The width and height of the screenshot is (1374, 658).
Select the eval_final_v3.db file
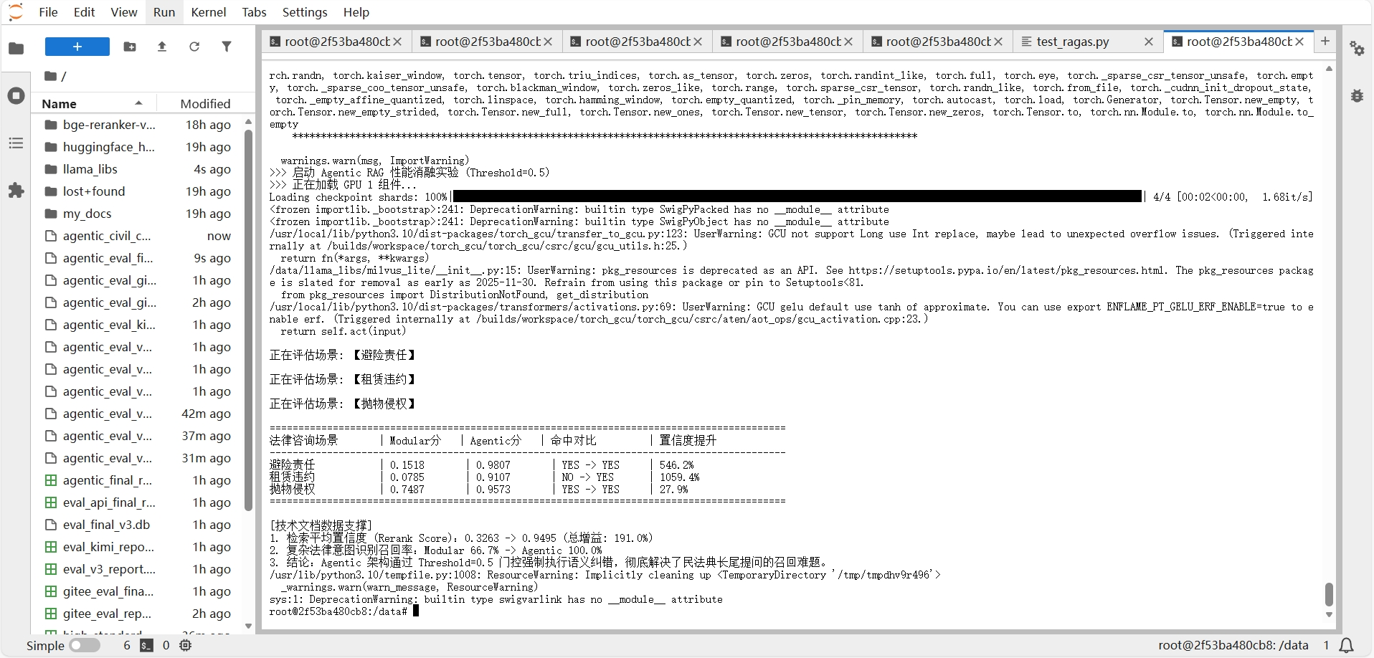coord(138,525)
